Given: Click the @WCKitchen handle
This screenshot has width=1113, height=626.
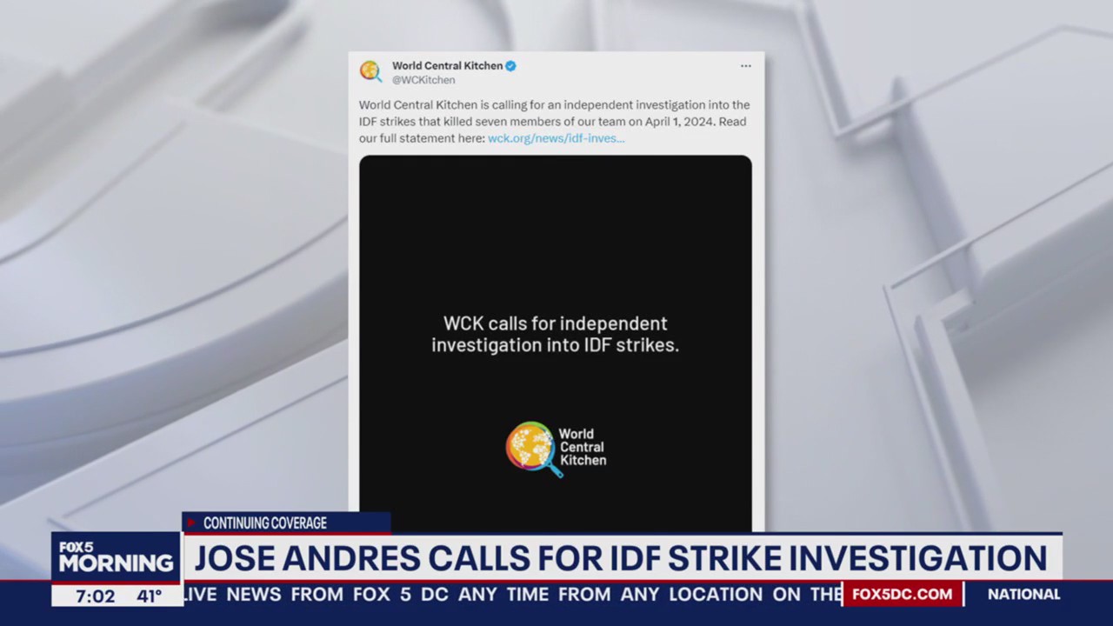Looking at the screenshot, I should [x=423, y=80].
